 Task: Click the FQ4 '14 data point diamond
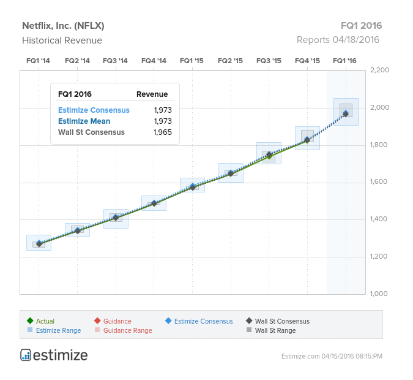click(x=154, y=203)
